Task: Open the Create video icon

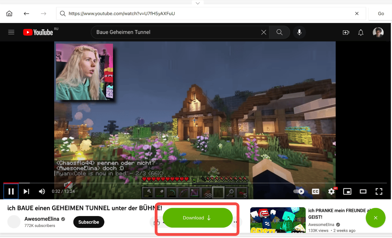Action: click(346, 32)
